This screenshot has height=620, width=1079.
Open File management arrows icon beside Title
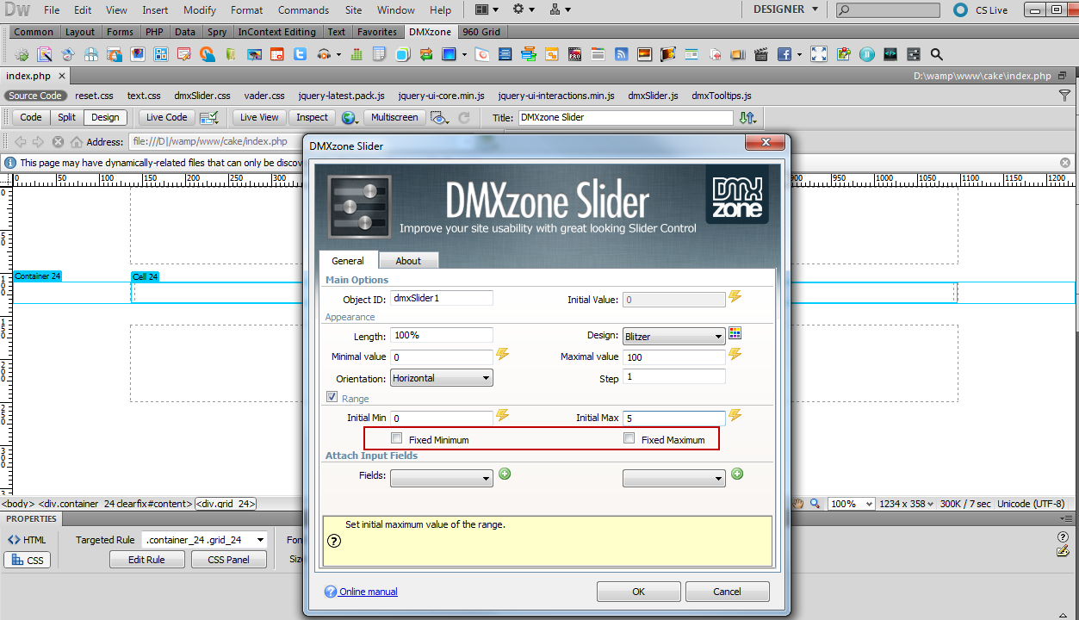[747, 117]
